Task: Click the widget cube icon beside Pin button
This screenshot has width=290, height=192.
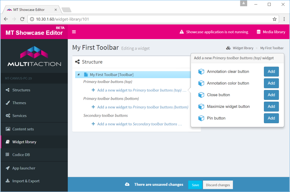Action: coord(201,118)
